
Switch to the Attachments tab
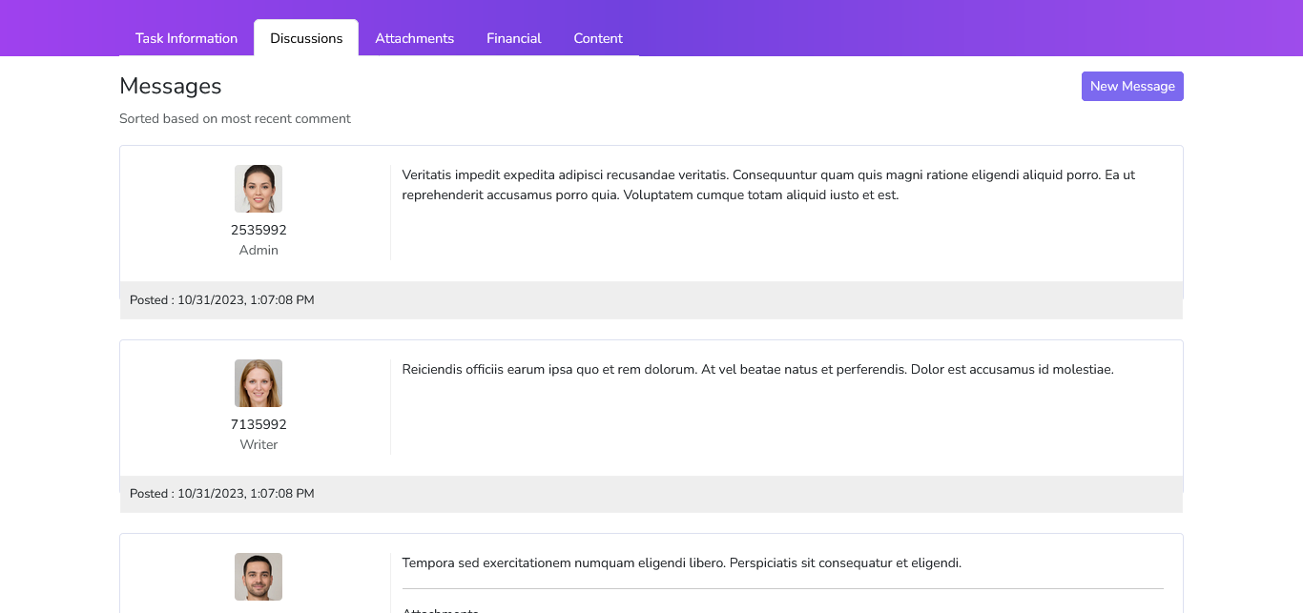click(414, 38)
